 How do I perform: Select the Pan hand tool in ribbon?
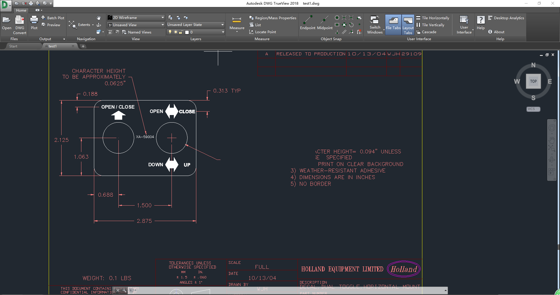coord(99,18)
